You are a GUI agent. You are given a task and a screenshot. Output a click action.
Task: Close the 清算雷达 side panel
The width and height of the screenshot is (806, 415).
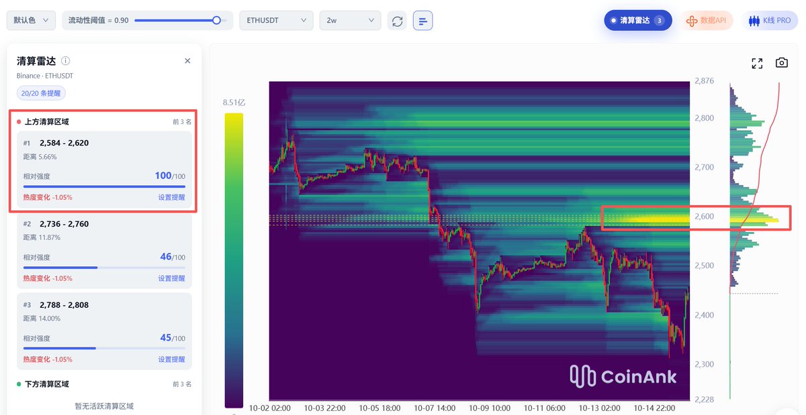tap(187, 61)
